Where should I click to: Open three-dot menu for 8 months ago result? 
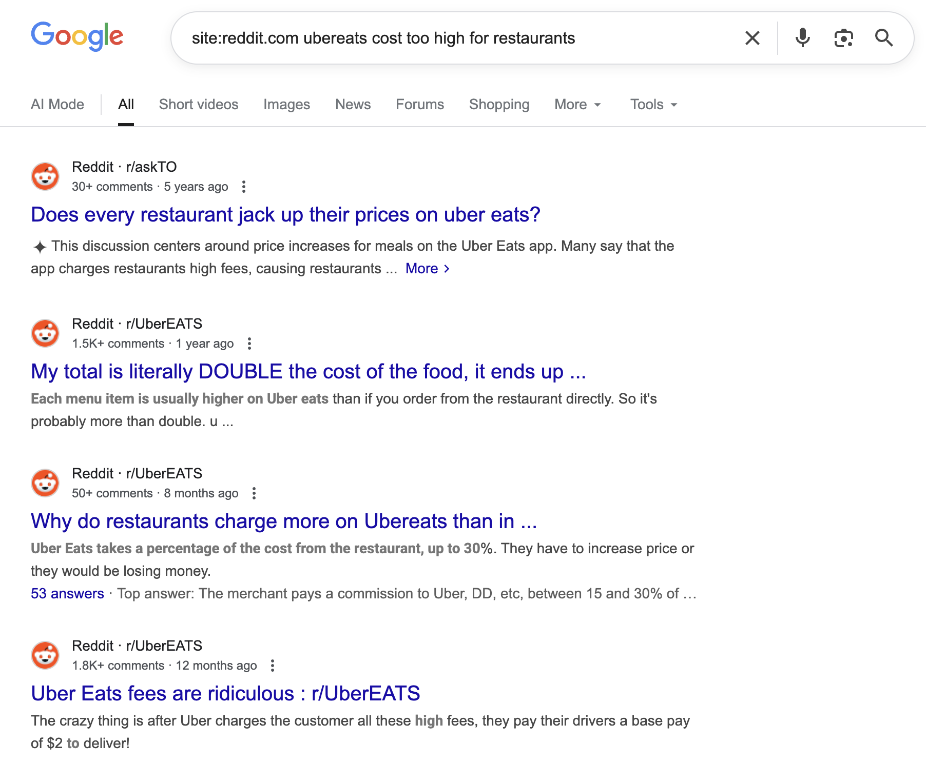(254, 493)
